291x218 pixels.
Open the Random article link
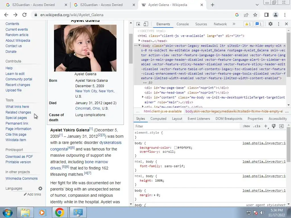tap(17, 35)
